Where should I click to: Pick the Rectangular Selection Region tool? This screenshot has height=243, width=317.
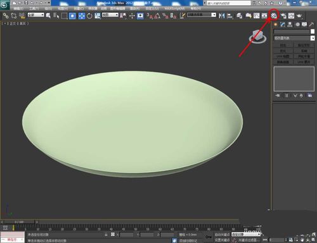(64, 16)
